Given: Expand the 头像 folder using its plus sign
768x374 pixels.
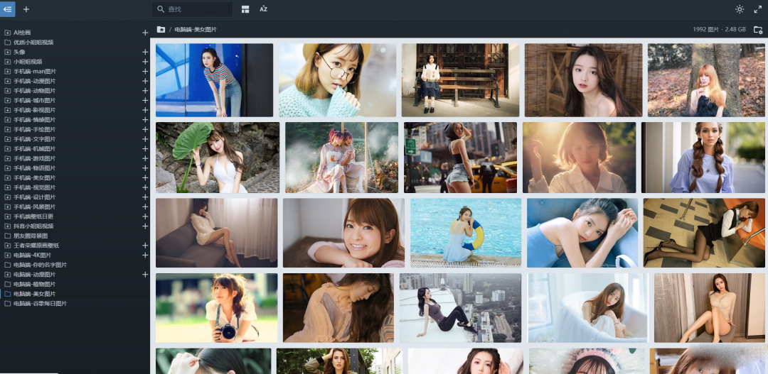Looking at the screenshot, I should (x=145, y=52).
